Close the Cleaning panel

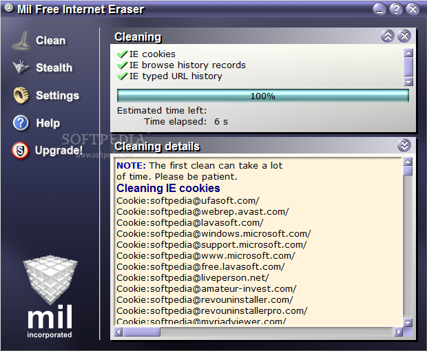[404, 36]
